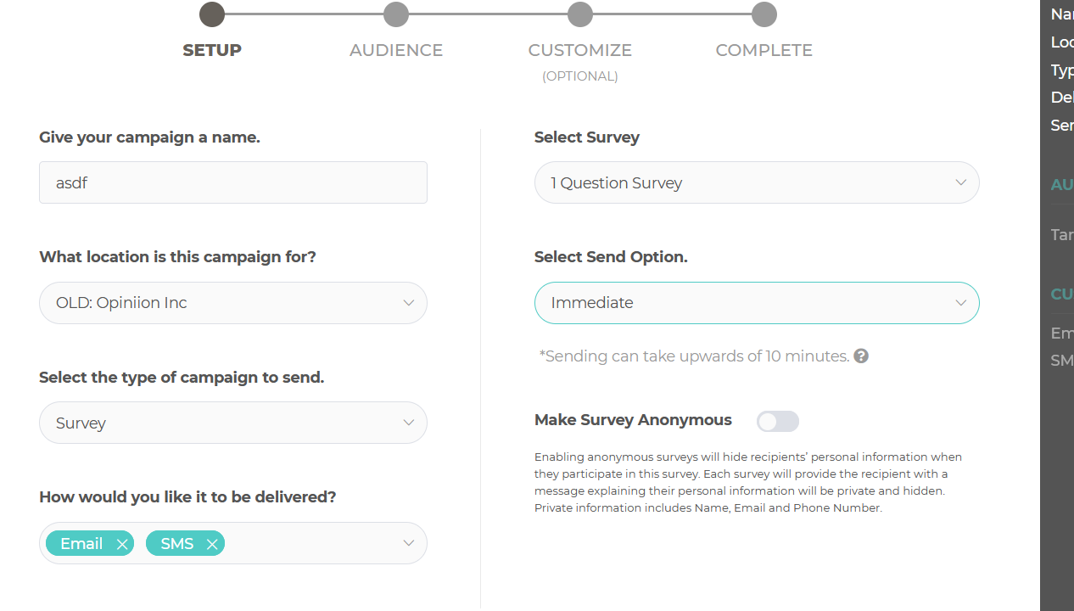Remove the SMS delivery tag
The width and height of the screenshot is (1074, 611).
pyautogui.click(x=212, y=545)
